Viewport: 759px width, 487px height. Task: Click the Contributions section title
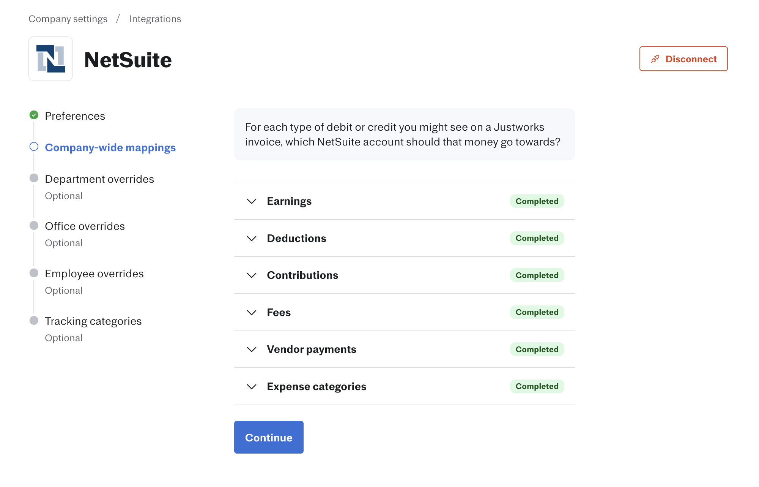pyautogui.click(x=302, y=275)
